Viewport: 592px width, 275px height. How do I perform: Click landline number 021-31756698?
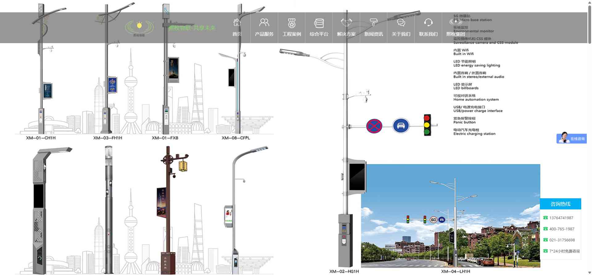(x=562, y=240)
